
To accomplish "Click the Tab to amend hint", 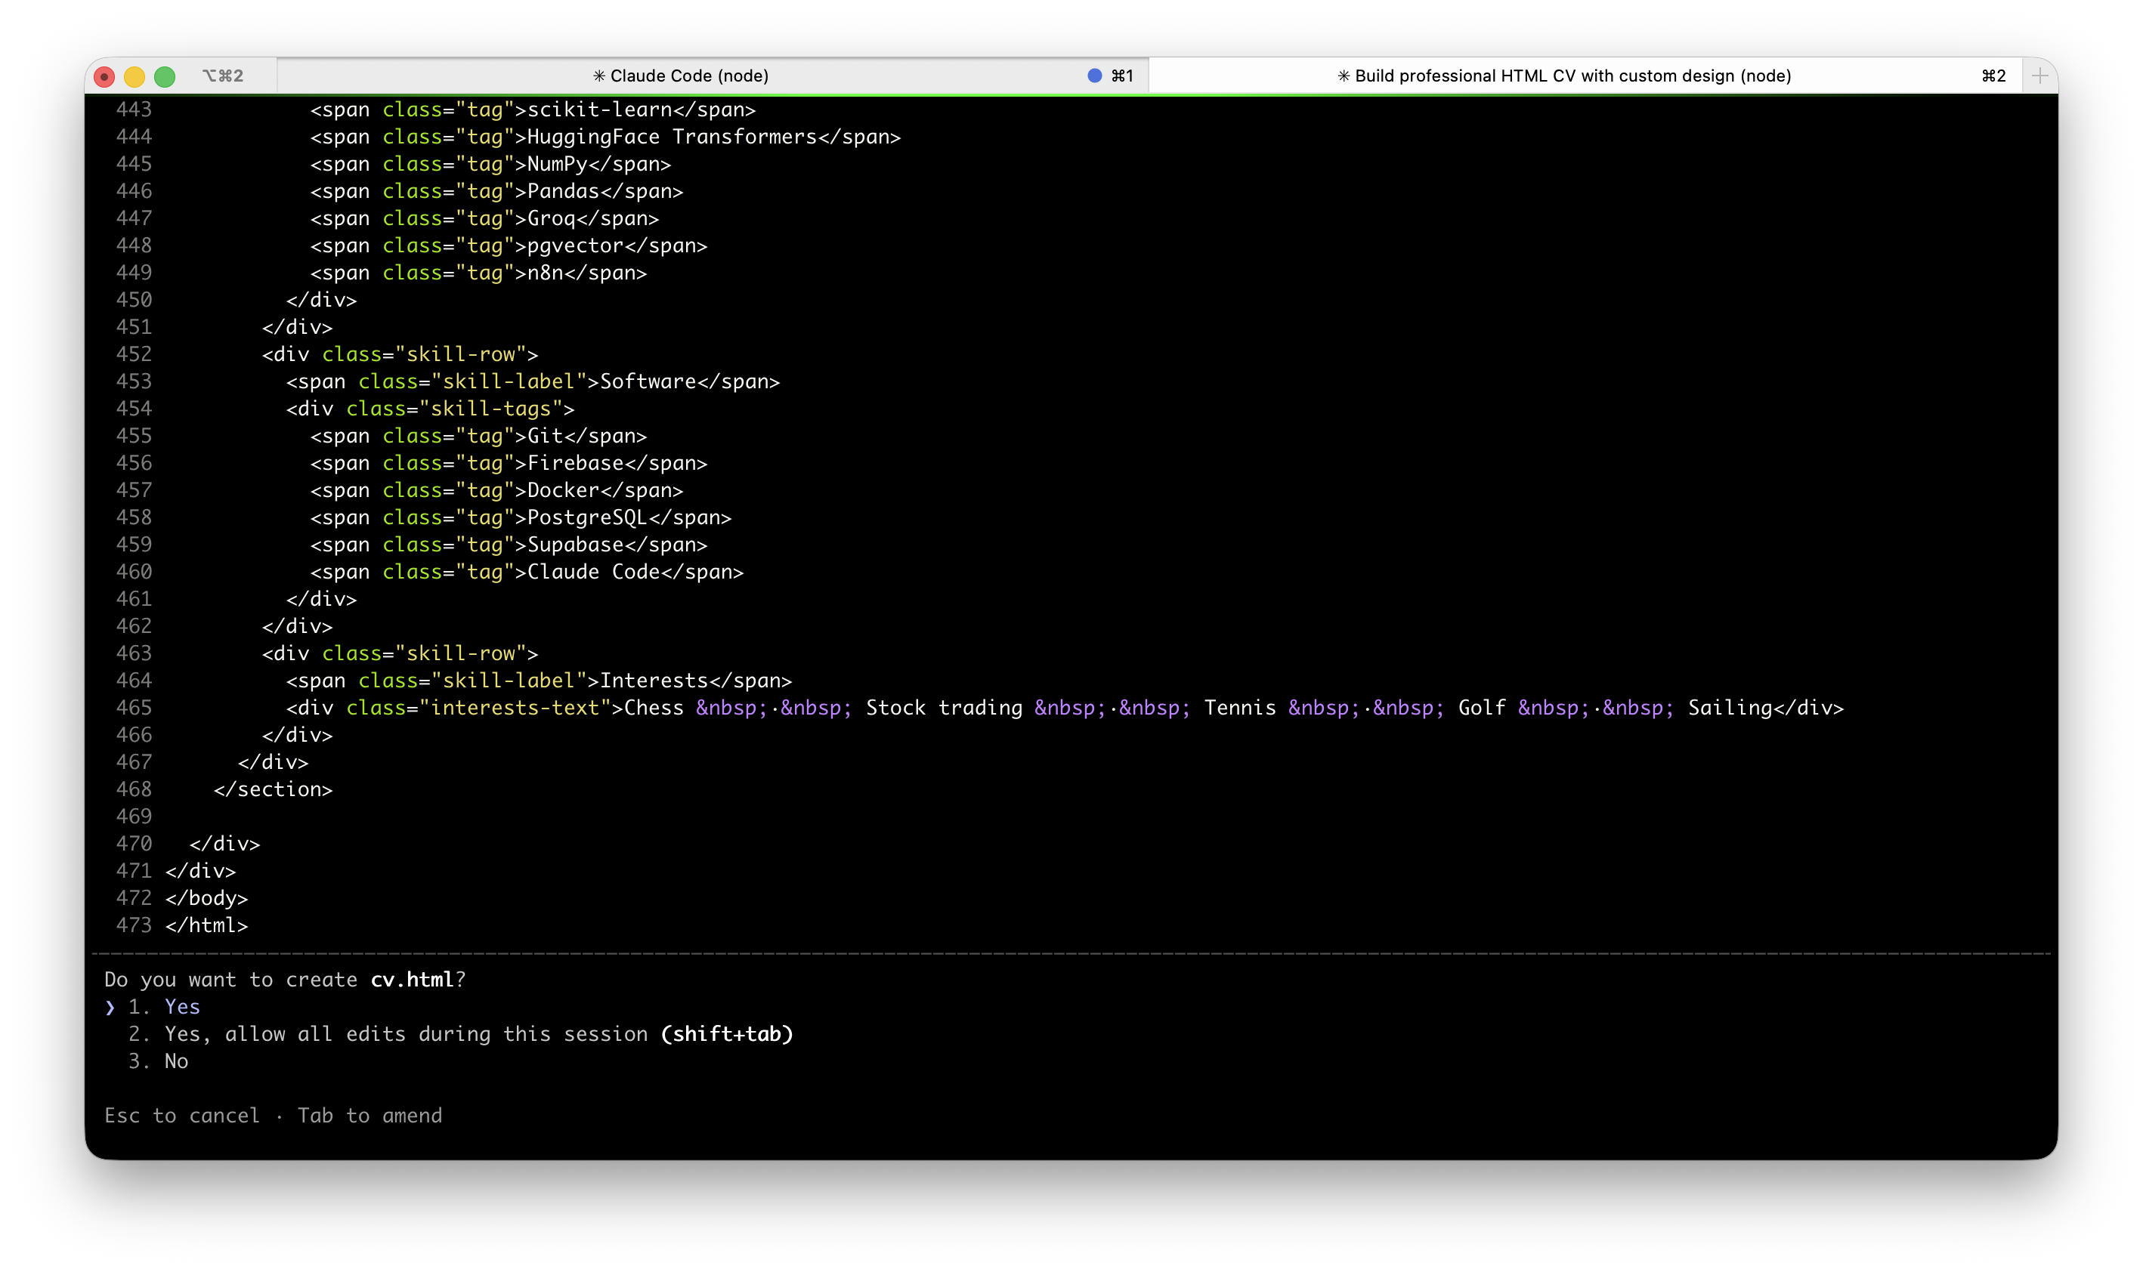I will (x=370, y=1115).
